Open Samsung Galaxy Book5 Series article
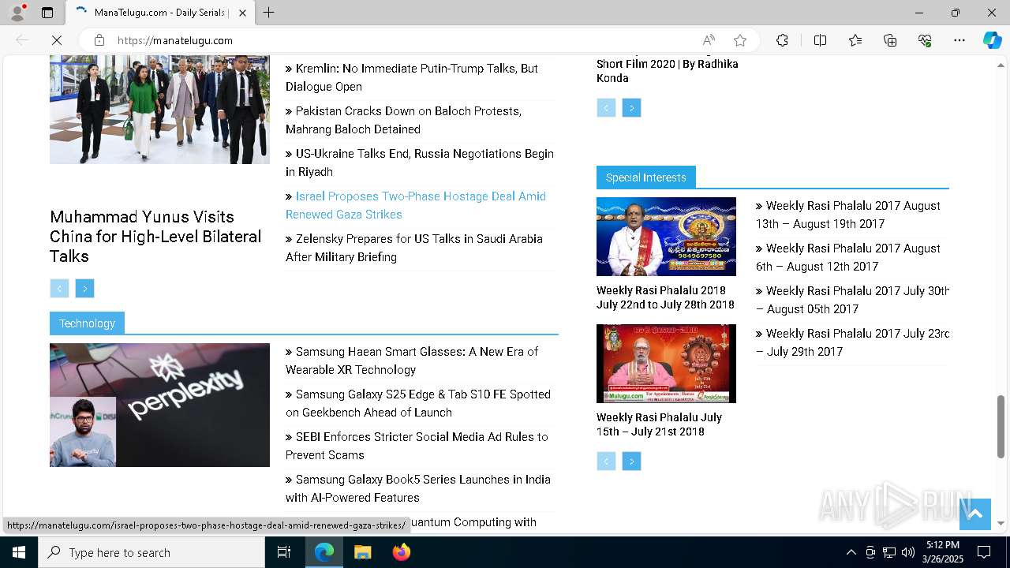1010x568 pixels. [418, 488]
